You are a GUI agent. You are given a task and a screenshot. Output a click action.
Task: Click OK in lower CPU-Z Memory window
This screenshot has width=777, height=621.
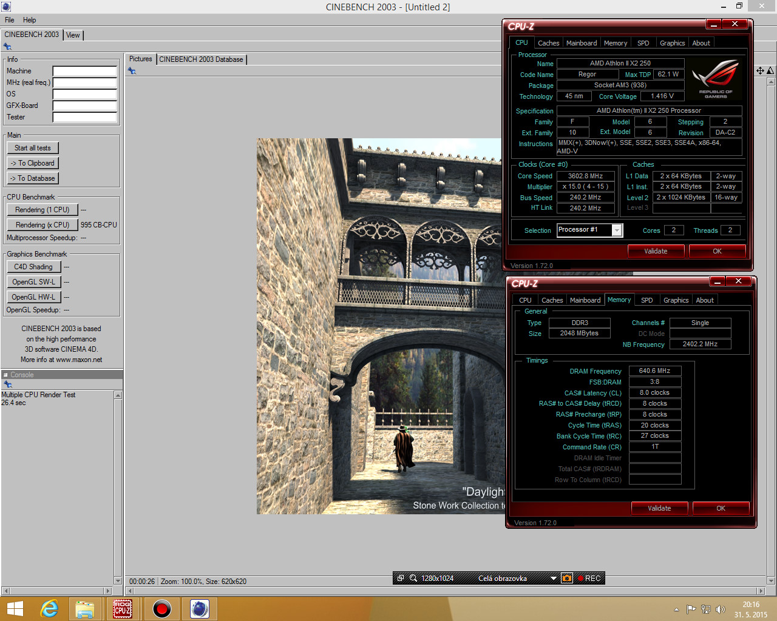point(721,508)
